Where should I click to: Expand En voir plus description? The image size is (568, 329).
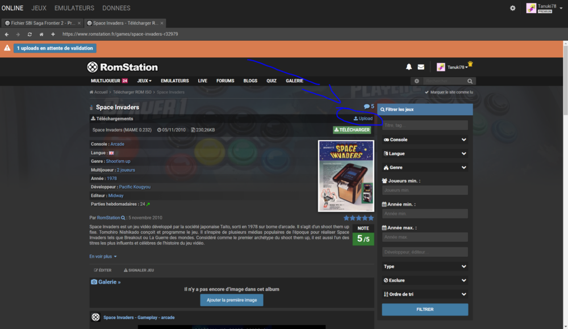click(103, 256)
